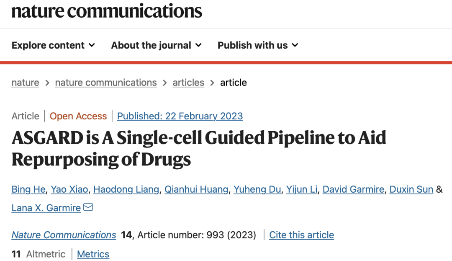The image size is (452, 261).
Task: Click the Cite this article link
Action: [301, 235]
